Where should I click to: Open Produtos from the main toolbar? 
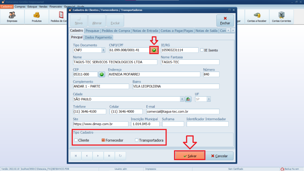pos(37,17)
